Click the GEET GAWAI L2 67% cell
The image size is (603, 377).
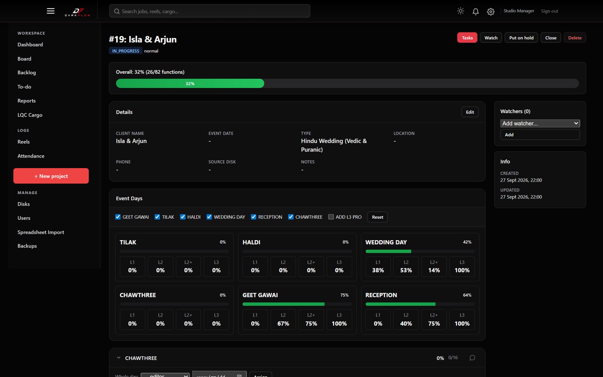[x=283, y=320]
